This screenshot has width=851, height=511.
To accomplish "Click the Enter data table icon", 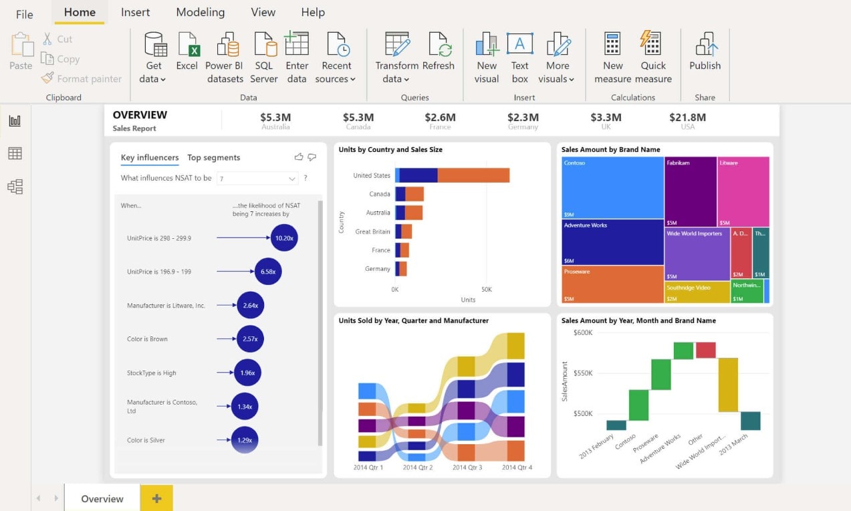I will coord(296,45).
